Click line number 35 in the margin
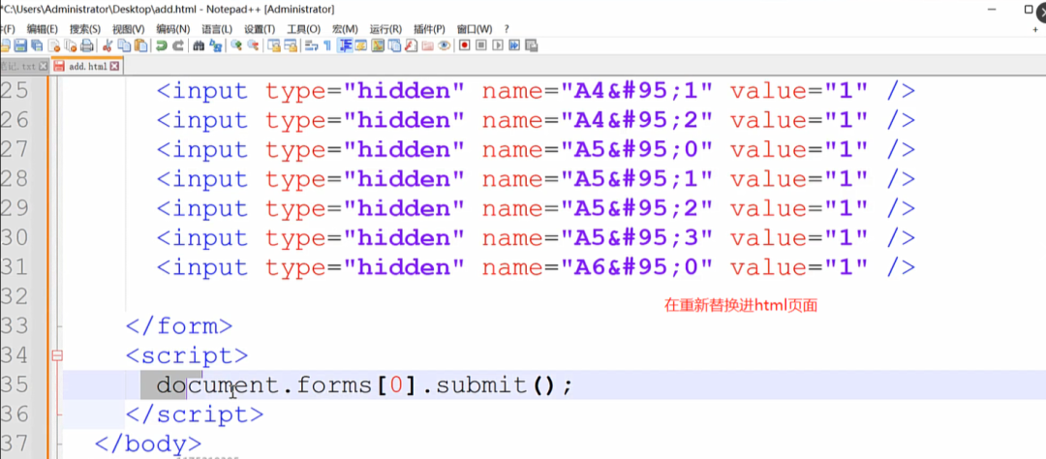The width and height of the screenshot is (1046, 459). coord(15,385)
